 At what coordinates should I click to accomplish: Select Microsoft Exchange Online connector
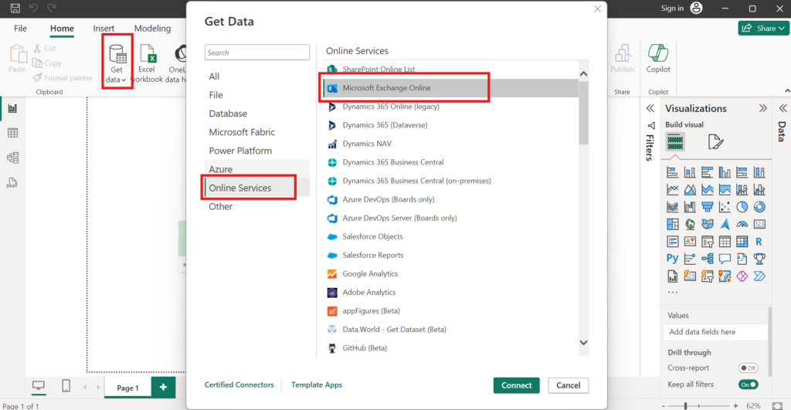click(451, 88)
